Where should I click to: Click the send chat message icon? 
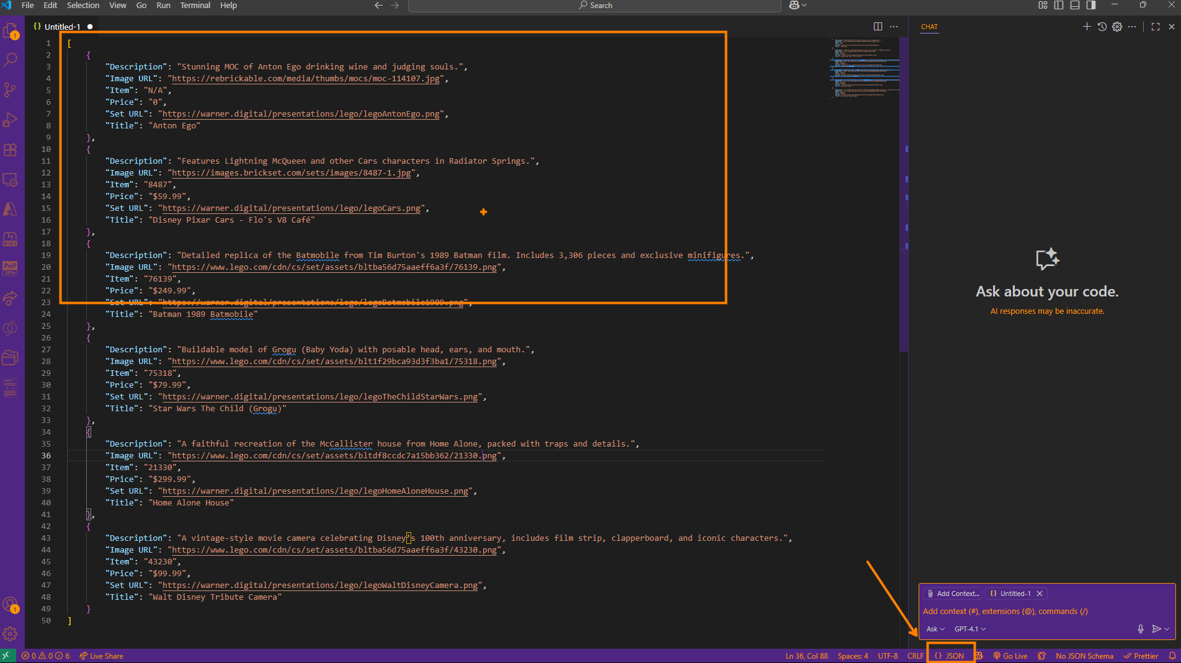point(1156,629)
